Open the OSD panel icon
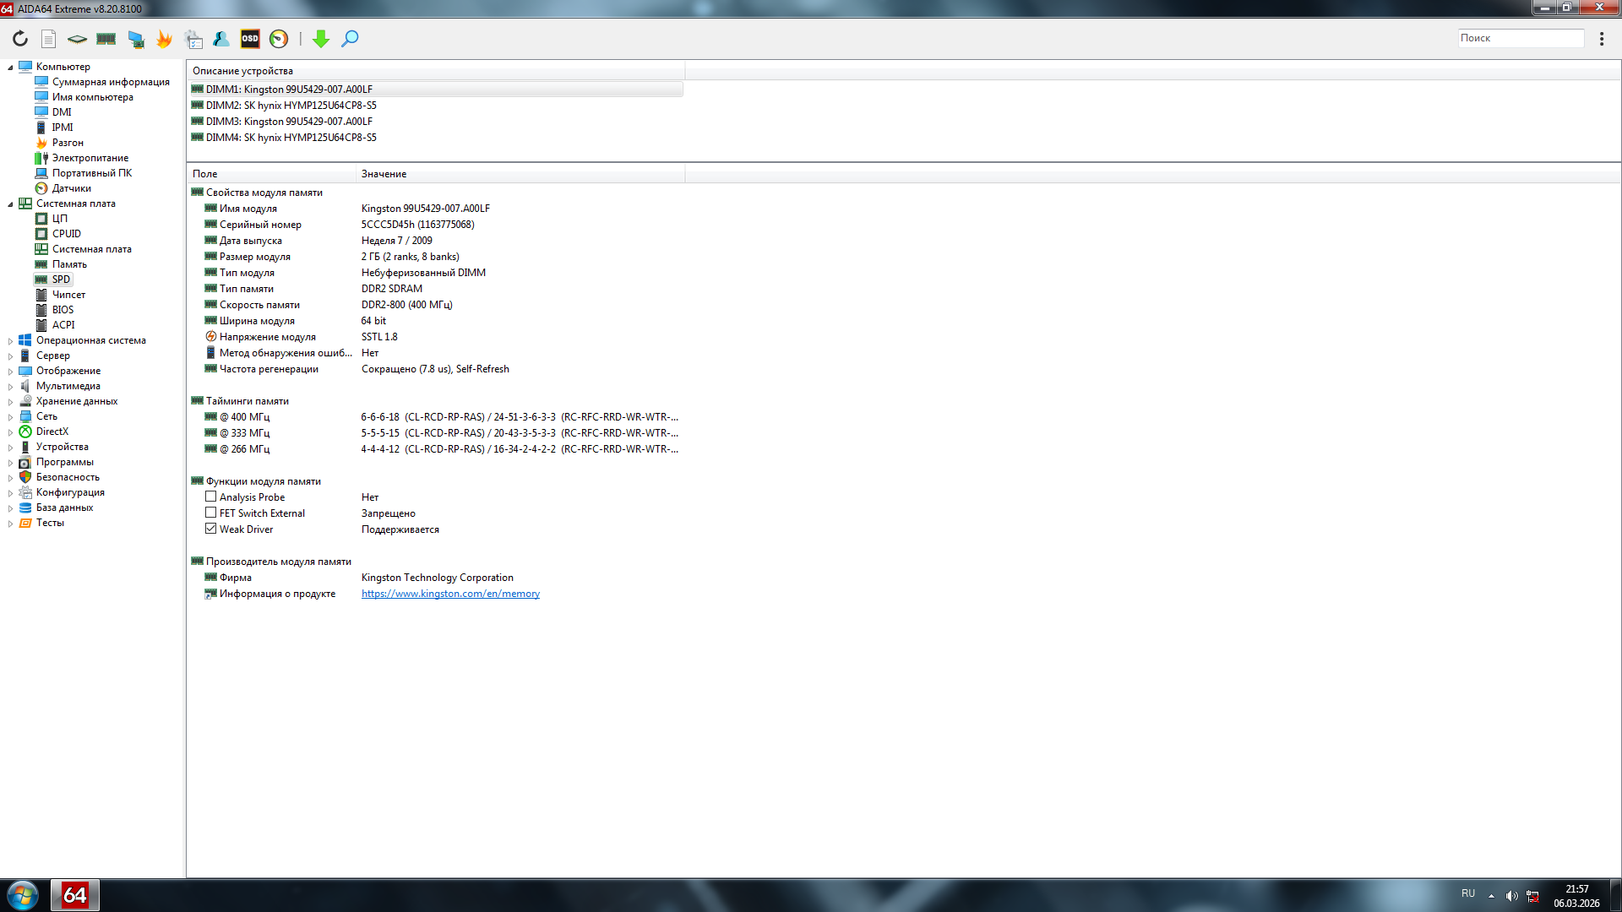This screenshot has width=1622, height=912. (250, 39)
